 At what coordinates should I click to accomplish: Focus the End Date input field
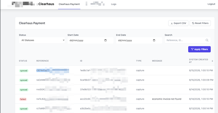[139, 40]
